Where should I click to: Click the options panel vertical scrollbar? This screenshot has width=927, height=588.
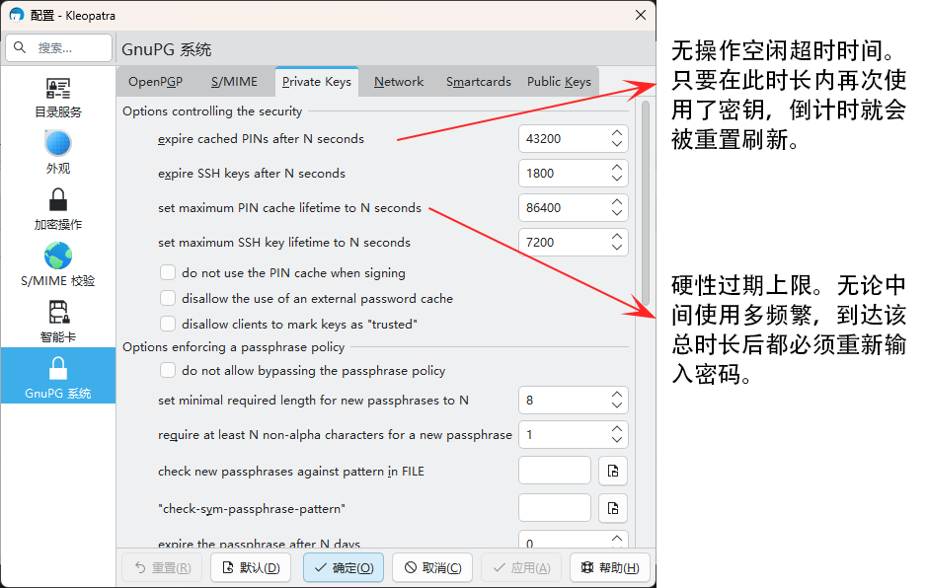pyautogui.click(x=646, y=204)
